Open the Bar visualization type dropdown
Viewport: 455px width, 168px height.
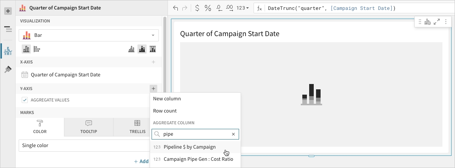click(89, 35)
